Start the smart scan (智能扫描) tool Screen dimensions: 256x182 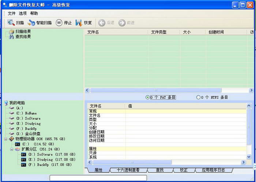[x=39, y=23]
